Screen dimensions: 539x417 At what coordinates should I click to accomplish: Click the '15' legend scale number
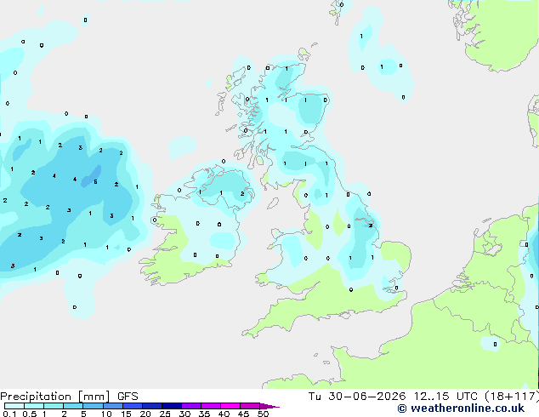pos(126,414)
